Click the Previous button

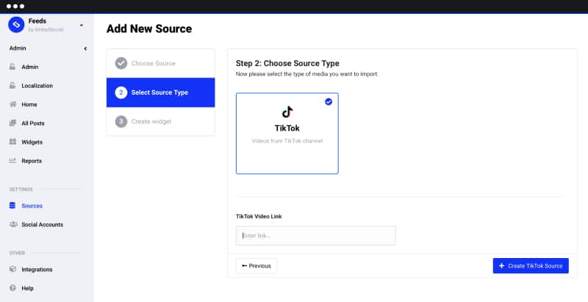257,266
